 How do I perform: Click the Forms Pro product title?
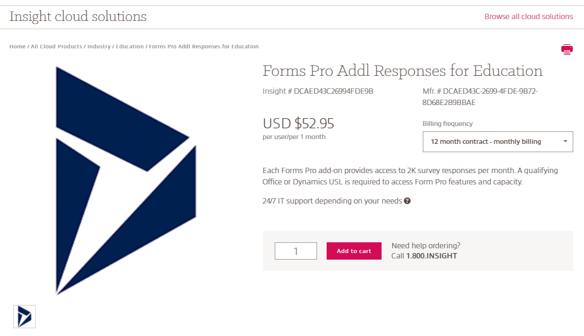coord(402,71)
